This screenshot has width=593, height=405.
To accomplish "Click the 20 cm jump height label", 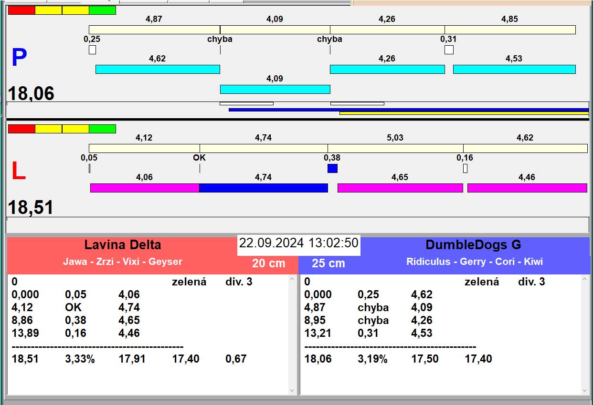I will coord(269,263).
